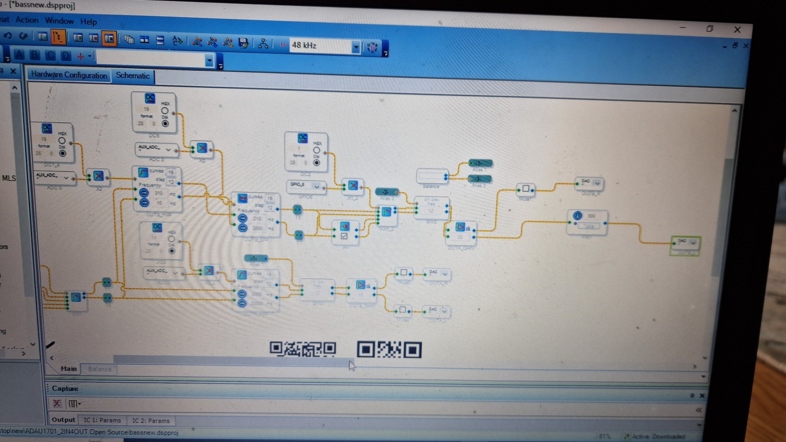Toggle the checkbox in the invert block
786x442 pixels.
(344, 236)
